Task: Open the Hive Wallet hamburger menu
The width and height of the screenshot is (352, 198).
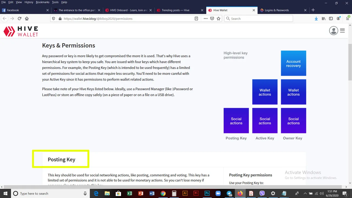Action: pos(342,31)
